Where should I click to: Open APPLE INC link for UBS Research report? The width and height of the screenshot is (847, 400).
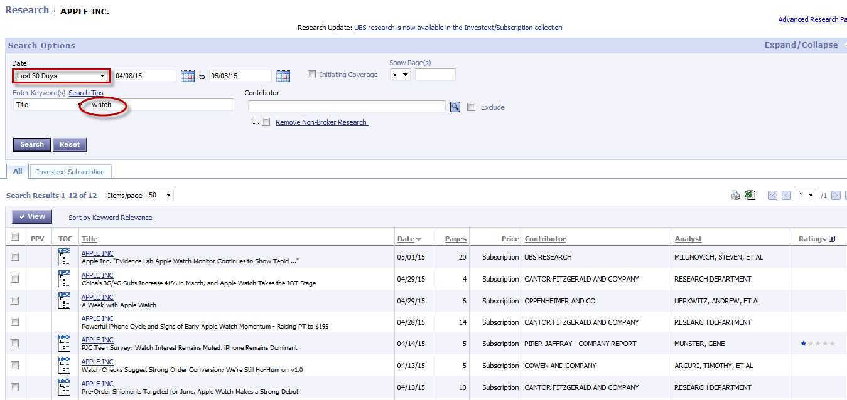coord(97,253)
